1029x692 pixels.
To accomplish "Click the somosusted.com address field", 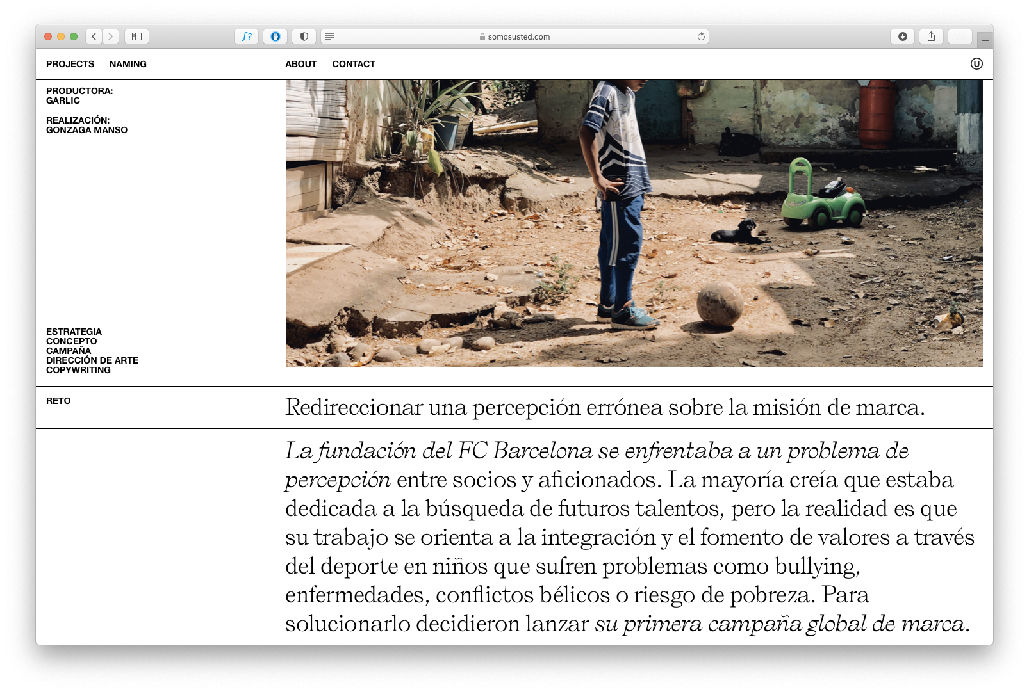I will [x=518, y=36].
